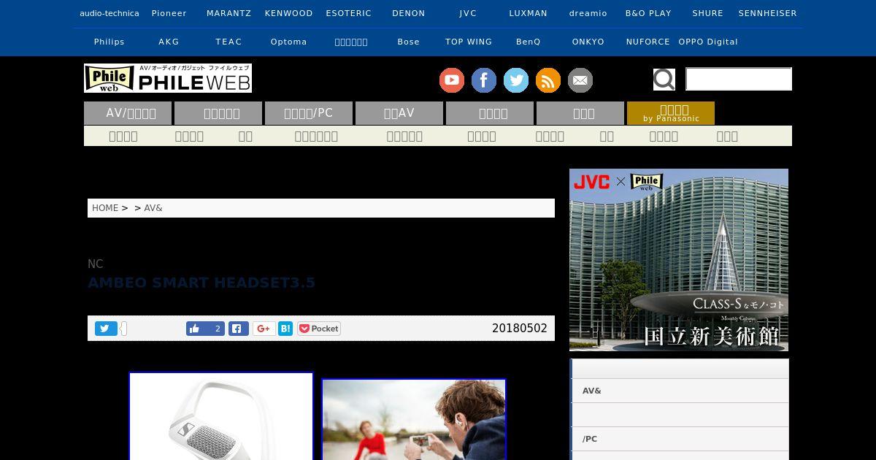Open the /PC navigation tab
The height and width of the screenshot is (460, 876).
(309, 113)
